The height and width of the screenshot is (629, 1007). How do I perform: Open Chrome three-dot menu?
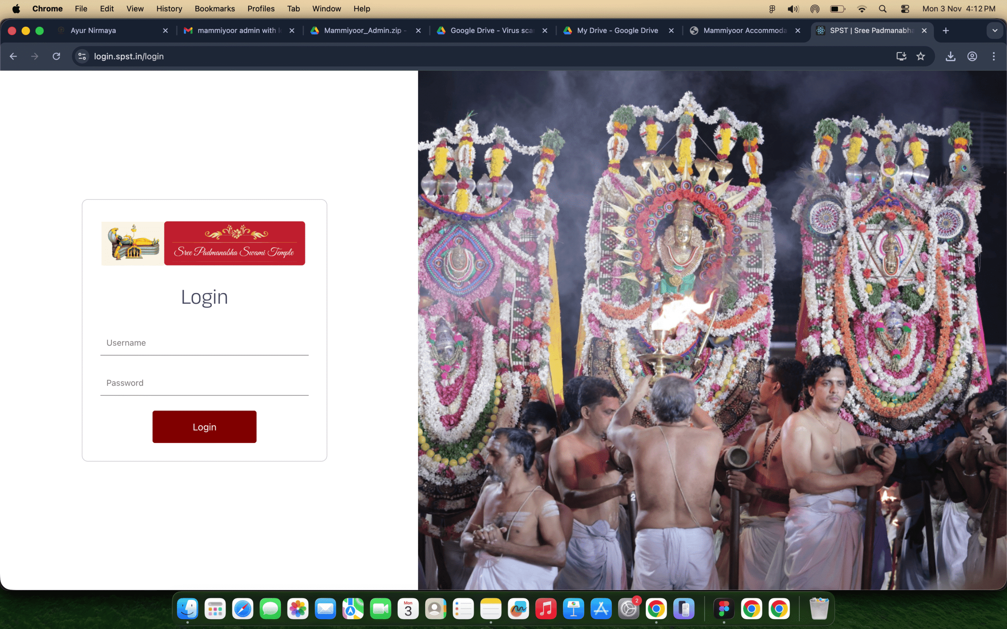point(994,56)
